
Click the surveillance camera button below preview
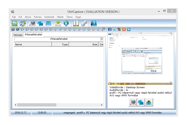tap(149, 102)
